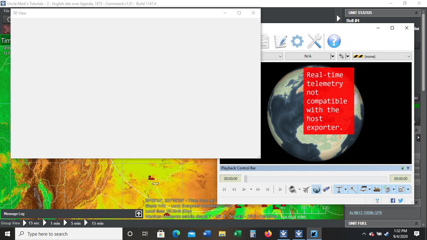Click the playback timeline track
The height and width of the screenshot is (240, 427).
(316, 179)
